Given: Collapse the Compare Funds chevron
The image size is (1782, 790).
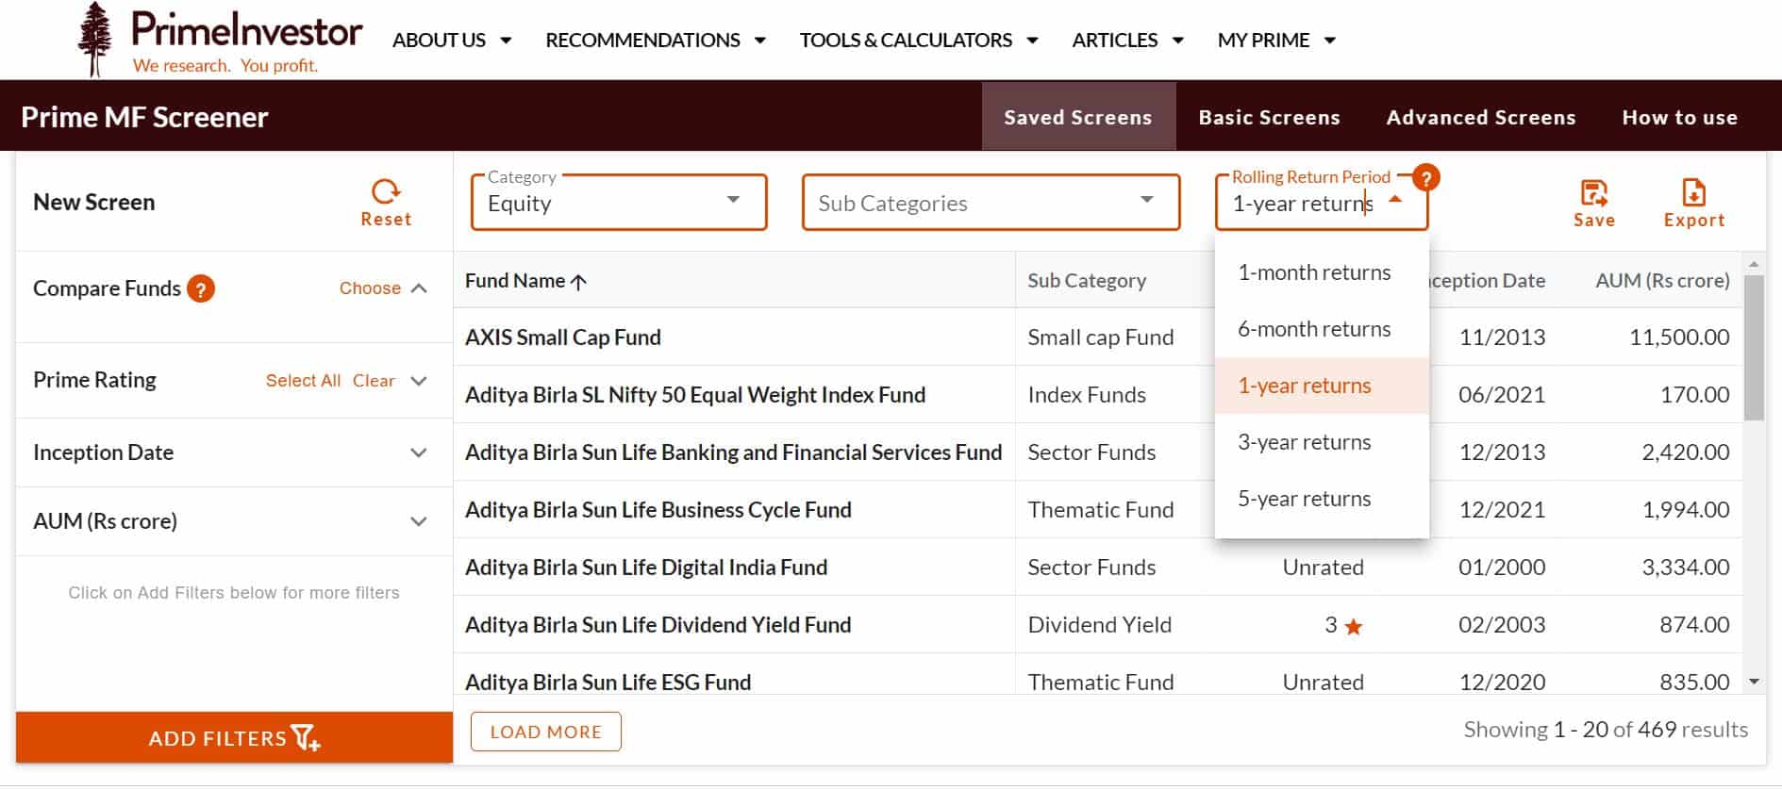Looking at the screenshot, I should coord(419,288).
